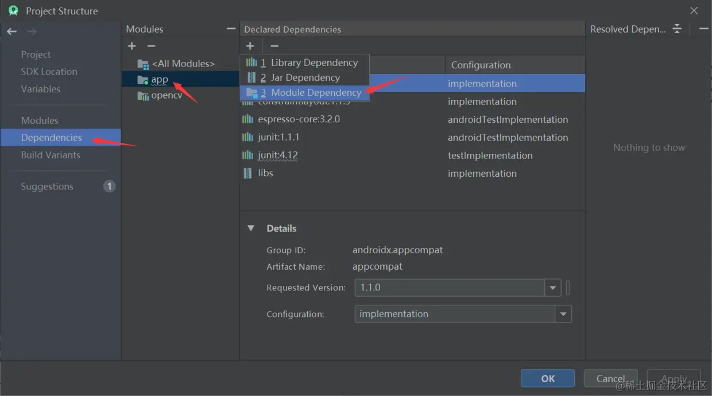The image size is (712, 396).
Task: Collapse the Details section
Action: click(x=251, y=228)
